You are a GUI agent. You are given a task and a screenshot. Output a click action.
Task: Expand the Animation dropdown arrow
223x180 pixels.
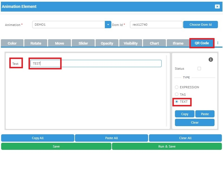coord(108,25)
